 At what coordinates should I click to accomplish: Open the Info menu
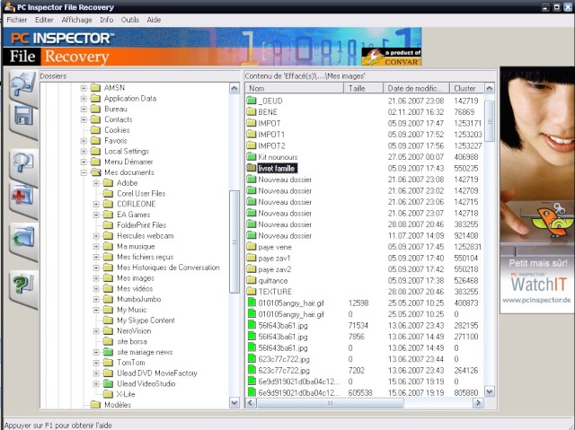click(x=106, y=20)
